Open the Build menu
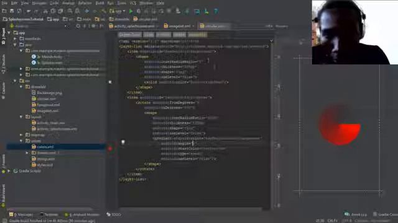398x223 pixels. click(99, 3)
